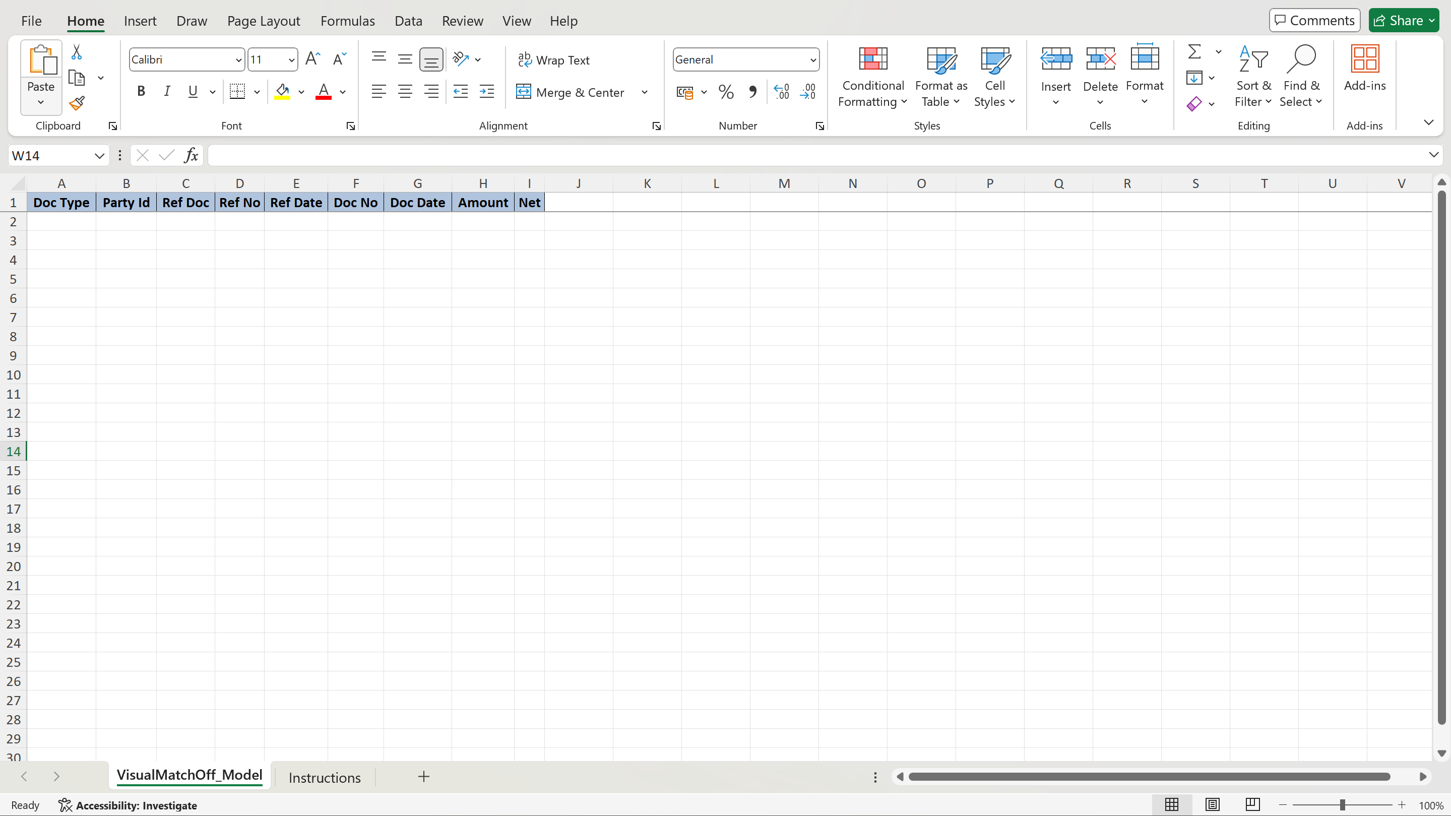Click the Comments button

coord(1314,20)
